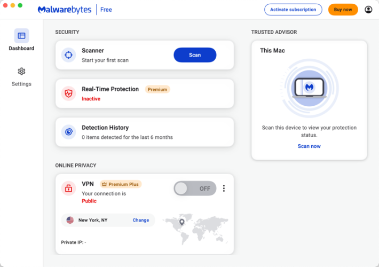The width and height of the screenshot is (379, 267).
Task: Change the VPN server location
Action: (141, 220)
